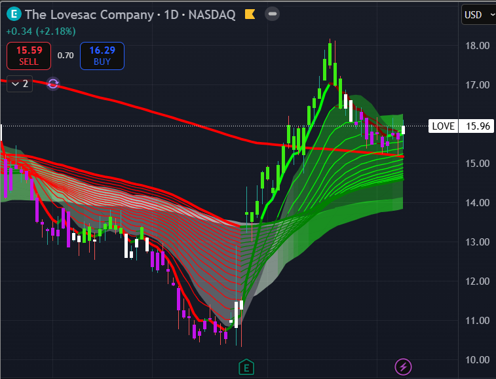Click the 10.00 price axis label
This screenshot has height=379, width=496.
pyautogui.click(x=478, y=360)
